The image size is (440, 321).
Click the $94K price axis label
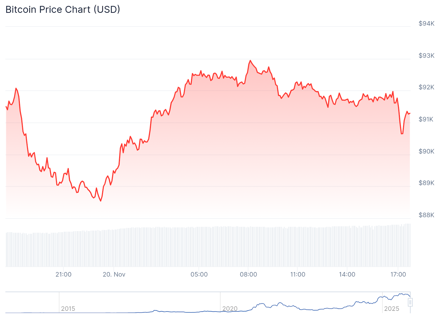pyautogui.click(x=426, y=24)
